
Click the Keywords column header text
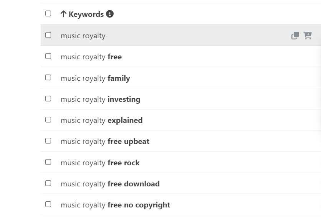point(86,14)
